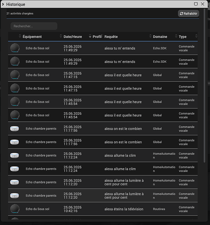210x225 pixels.
Task: Select 'alexa on est le combien' in first 11:17:56 row
Action: click(123, 129)
